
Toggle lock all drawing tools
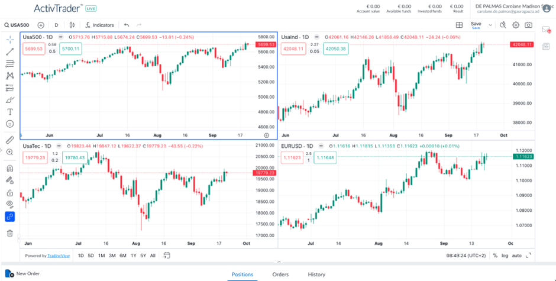point(10,192)
